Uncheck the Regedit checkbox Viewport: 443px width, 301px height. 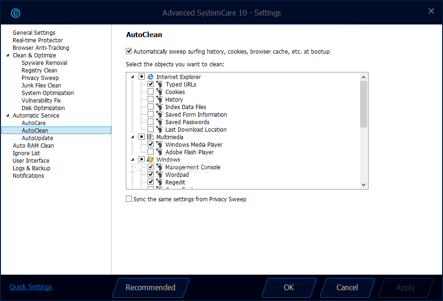[151, 182]
